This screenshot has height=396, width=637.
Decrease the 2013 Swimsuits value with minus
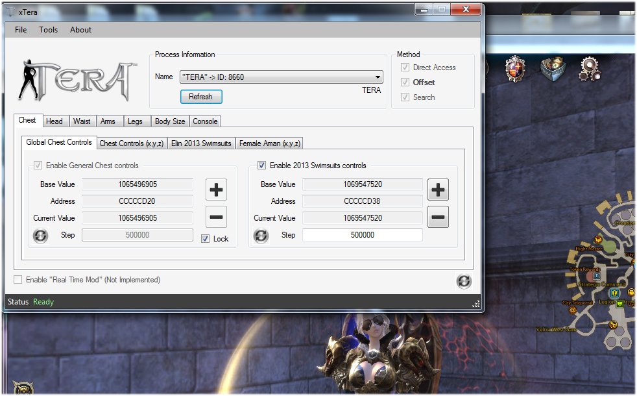[439, 216]
